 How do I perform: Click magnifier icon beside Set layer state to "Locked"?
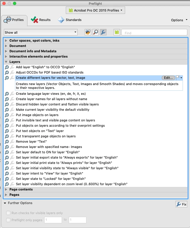click(x=7, y=179)
